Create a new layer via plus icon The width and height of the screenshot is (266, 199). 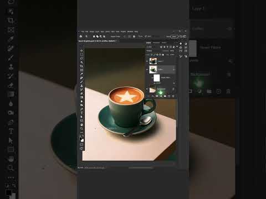click(x=169, y=96)
